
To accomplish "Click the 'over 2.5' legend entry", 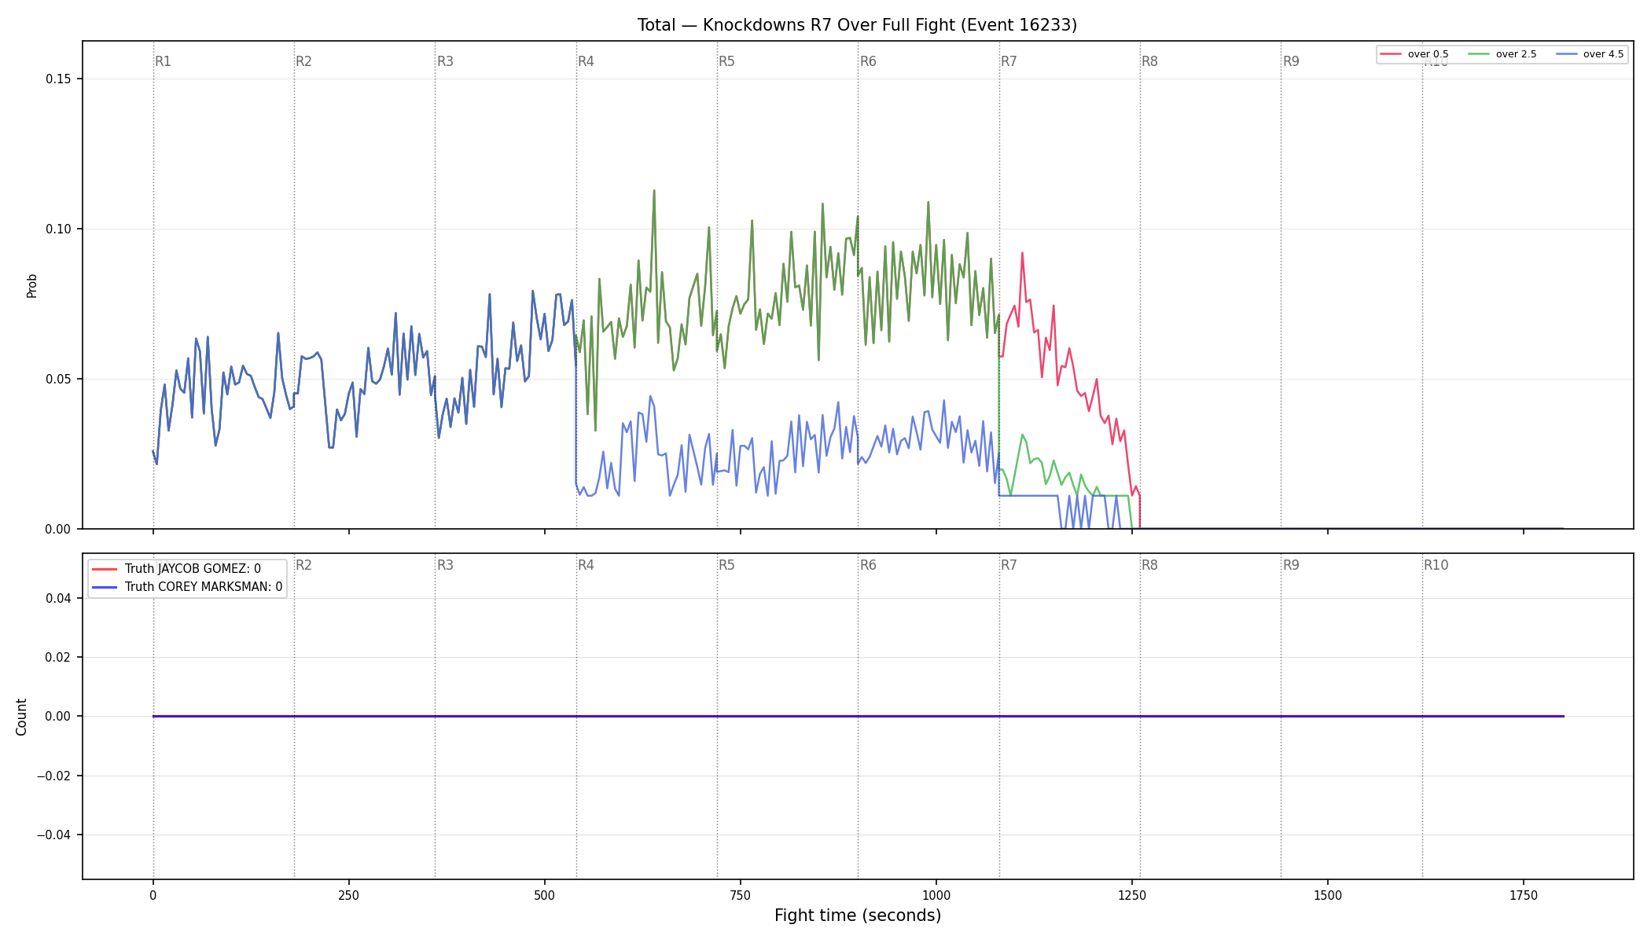I will click(x=1502, y=54).
